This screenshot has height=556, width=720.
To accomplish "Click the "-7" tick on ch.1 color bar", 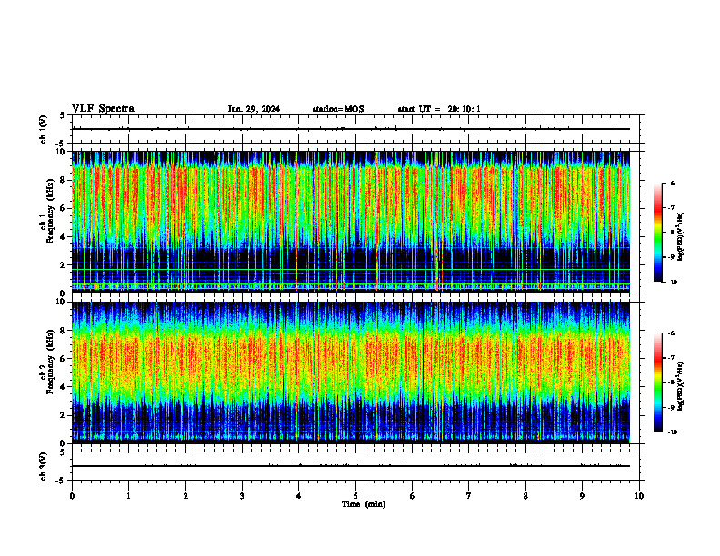I will [671, 208].
